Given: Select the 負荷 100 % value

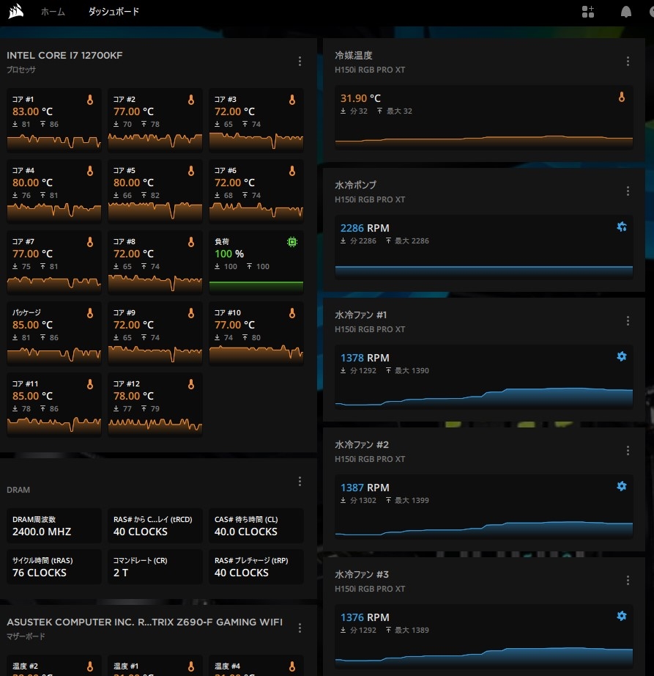Looking at the screenshot, I should (229, 254).
